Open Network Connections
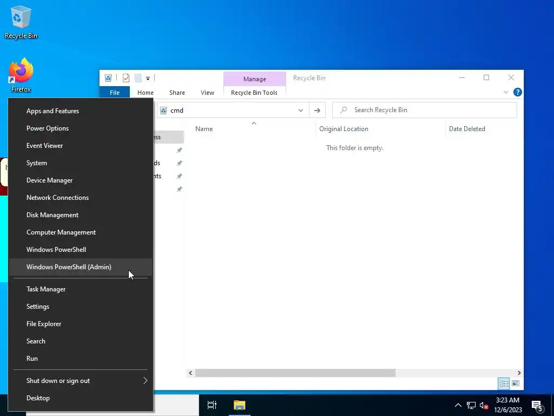The width and height of the screenshot is (554, 416). tap(81, 198)
